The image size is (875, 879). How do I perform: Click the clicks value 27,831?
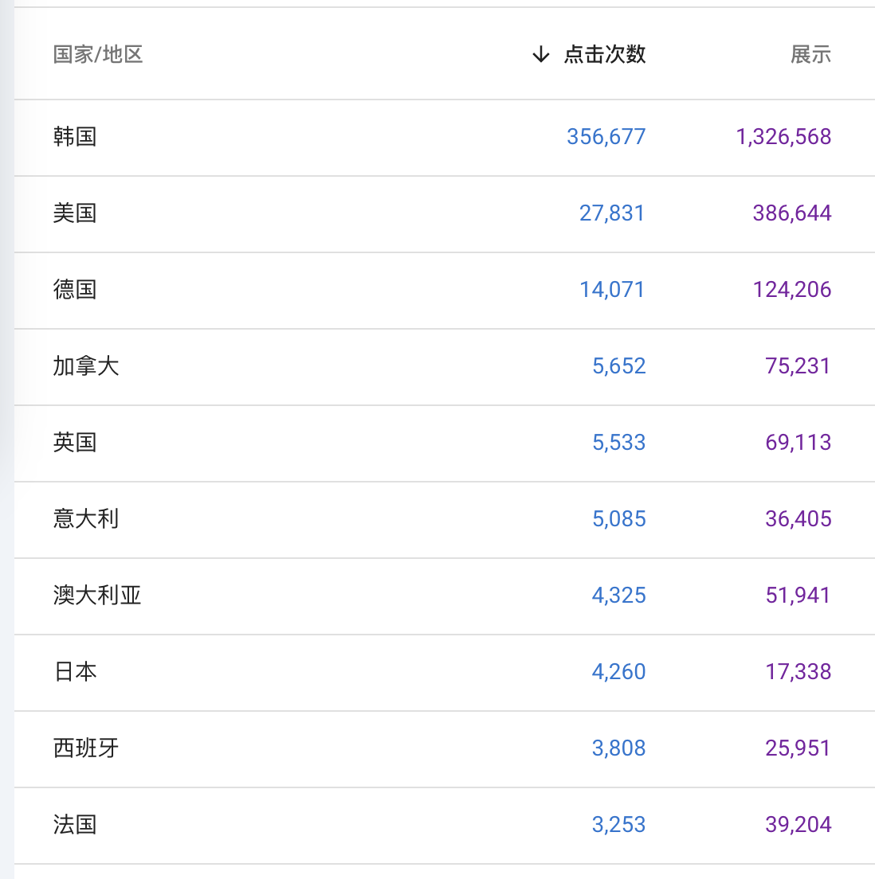[612, 213]
